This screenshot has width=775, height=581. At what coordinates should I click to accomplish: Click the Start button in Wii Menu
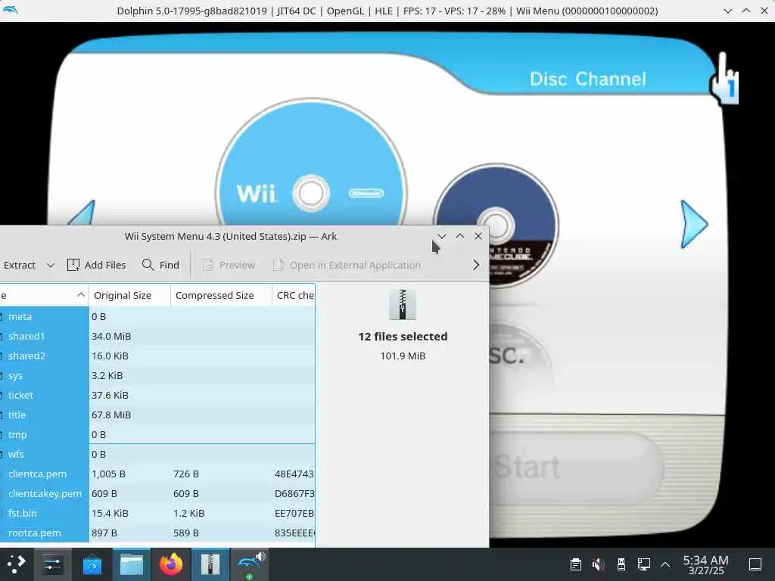click(576, 468)
